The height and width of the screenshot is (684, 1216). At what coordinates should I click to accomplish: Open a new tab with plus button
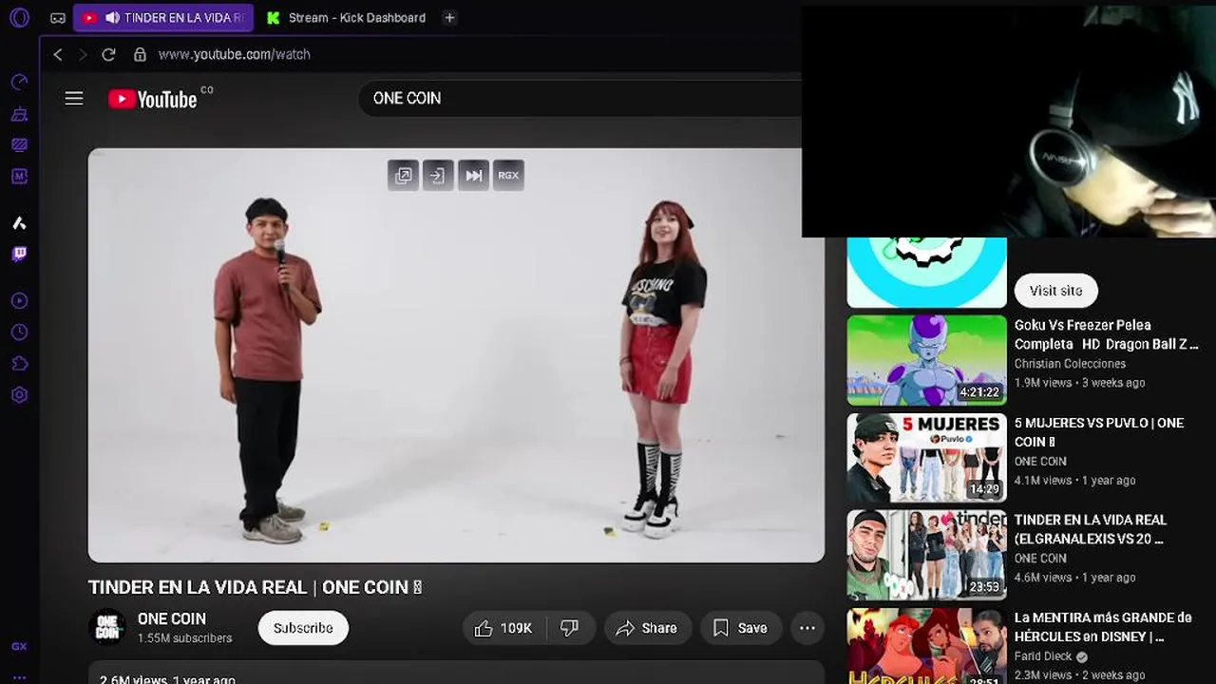[x=450, y=18]
